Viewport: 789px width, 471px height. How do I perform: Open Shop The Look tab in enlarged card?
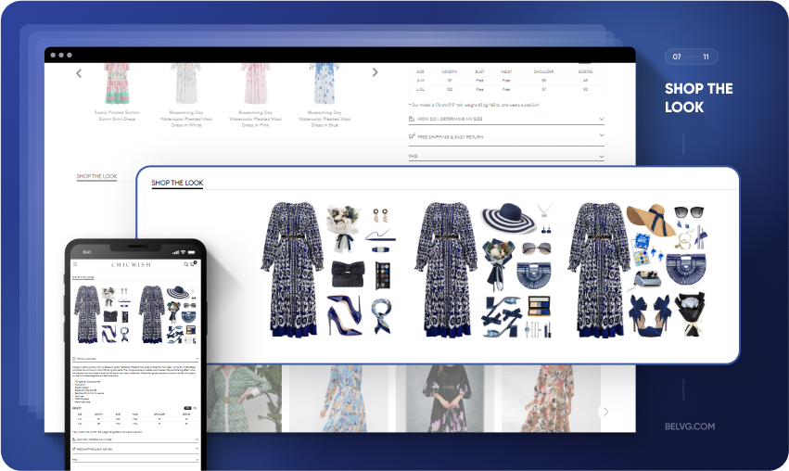[x=177, y=184]
